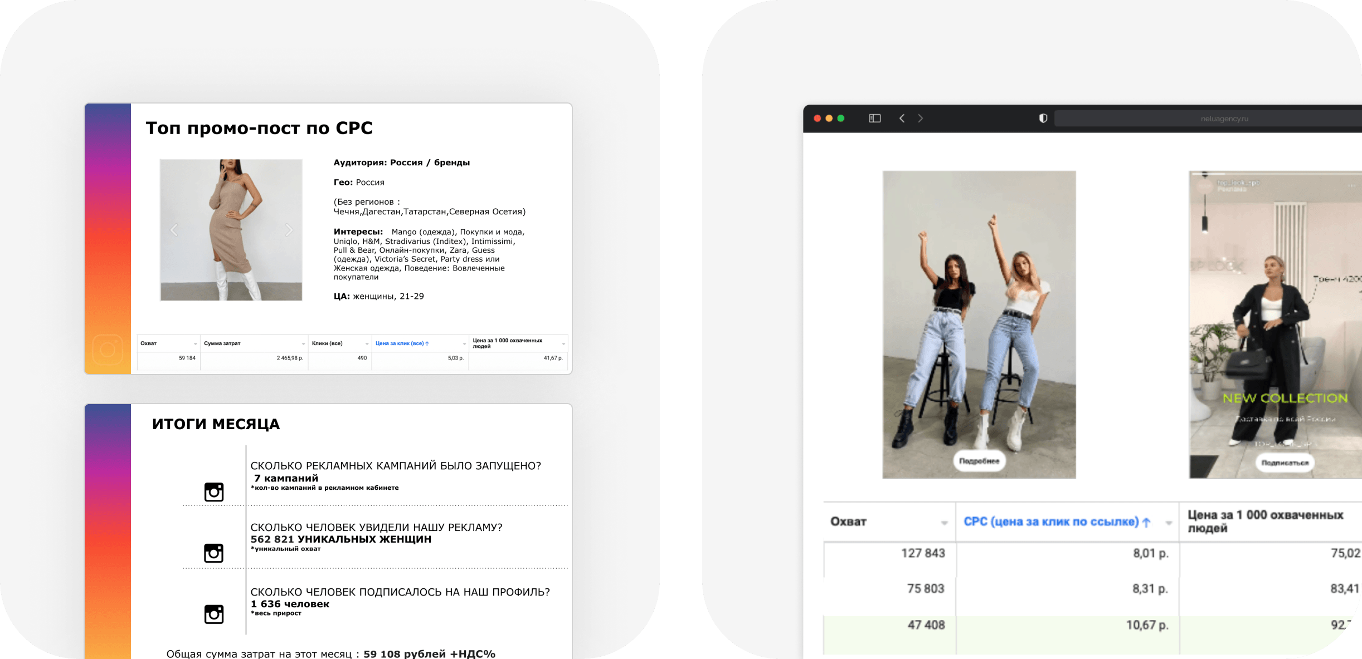Click the privacy shield icon
Screen dimensions: 1362x659
pyautogui.click(x=1043, y=118)
